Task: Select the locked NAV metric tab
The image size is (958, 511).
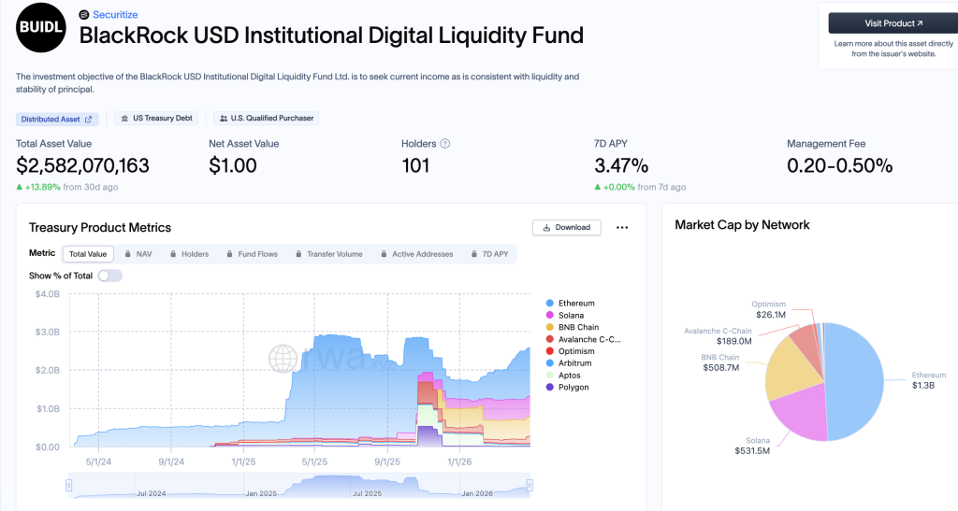Action: click(138, 254)
